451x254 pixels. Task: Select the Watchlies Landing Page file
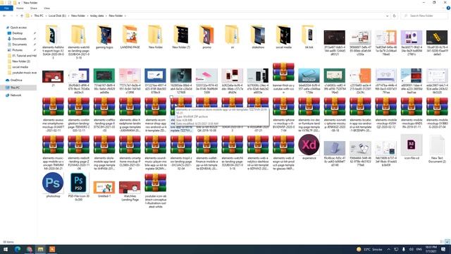point(130,190)
